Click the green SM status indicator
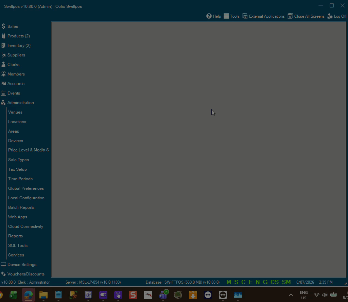 click(x=286, y=282)
